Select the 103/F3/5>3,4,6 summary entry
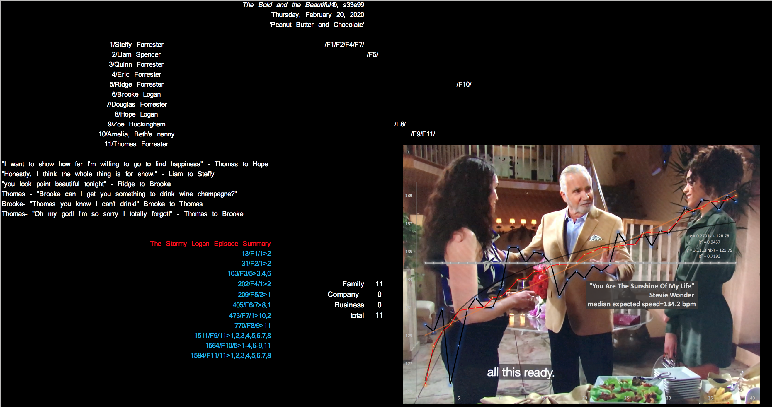 coord(249,273)
